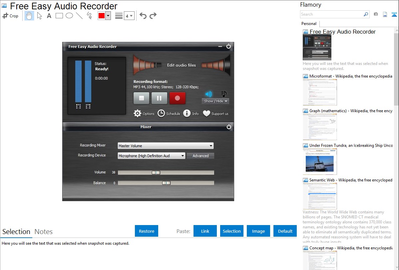Undo the last annotation
Image resolution: width=399 pixels, height=270 pixels.
click(143, 16)
